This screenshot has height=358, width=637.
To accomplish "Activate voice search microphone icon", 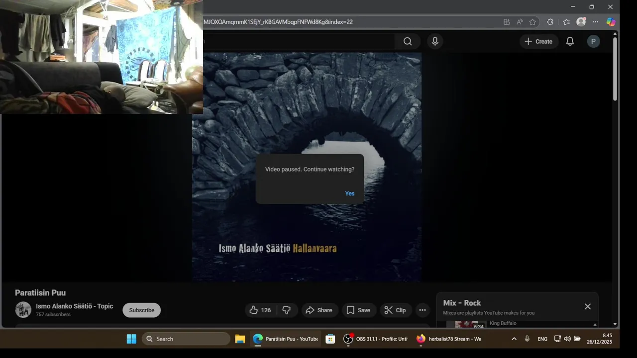I will tap(435, 41).
